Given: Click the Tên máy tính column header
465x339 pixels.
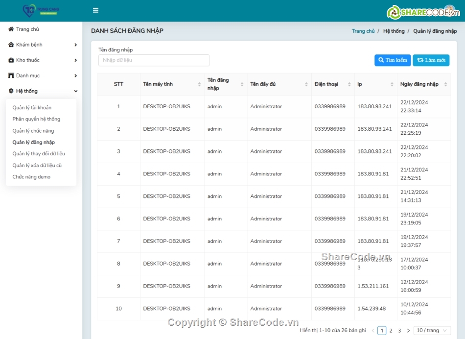Looking at the screenshot, I should pos(172,84).
